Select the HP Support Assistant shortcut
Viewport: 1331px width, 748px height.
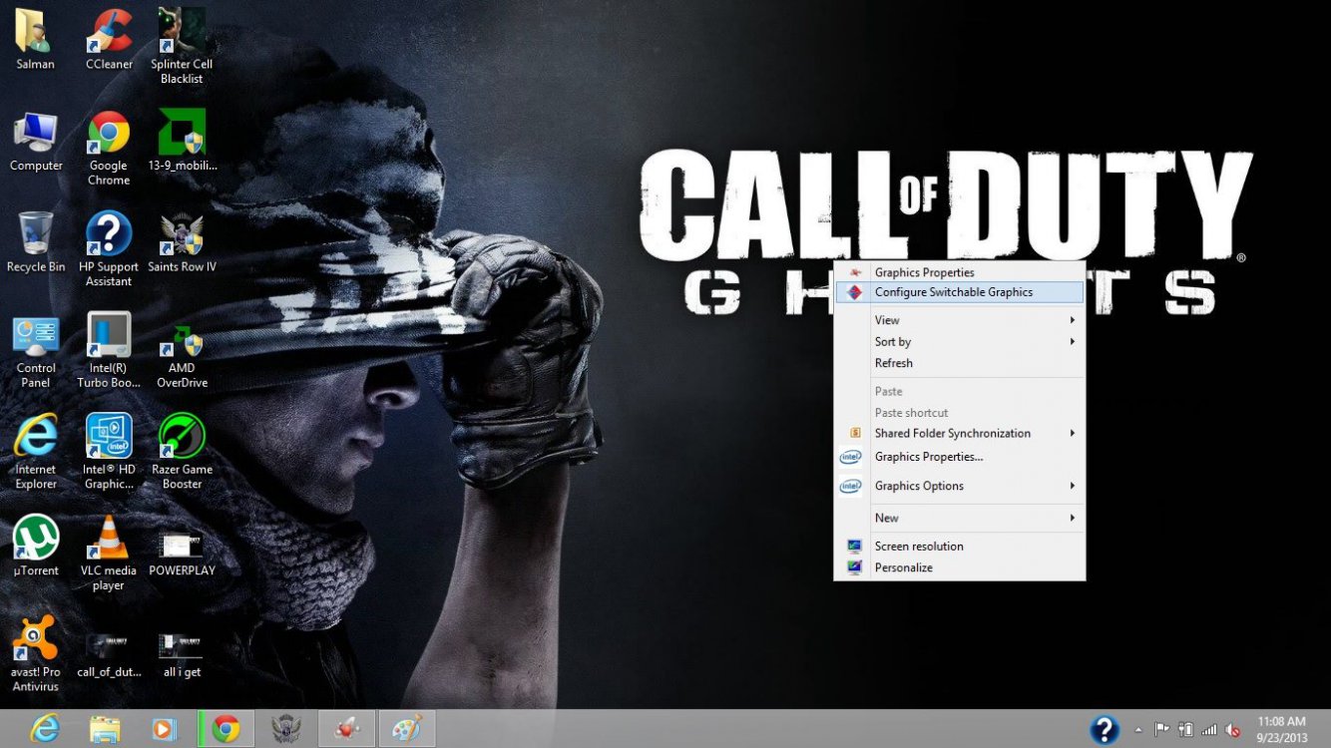pos(109,249)
